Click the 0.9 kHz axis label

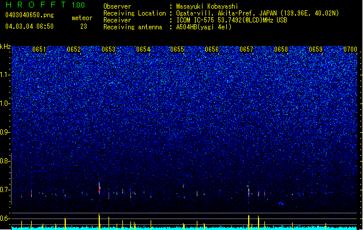[5, 132]
